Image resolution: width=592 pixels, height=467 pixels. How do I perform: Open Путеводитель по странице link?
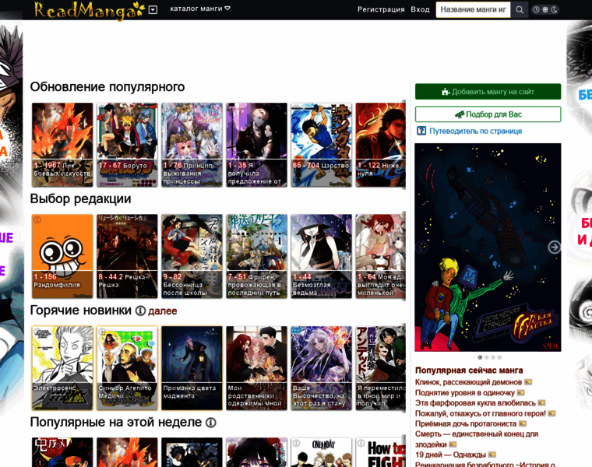475,131
